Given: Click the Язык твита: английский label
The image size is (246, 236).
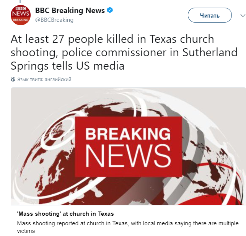Looking at the screenshot, I should coord(44,80).
